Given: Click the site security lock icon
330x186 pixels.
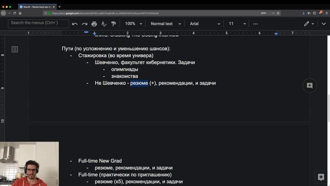Looking at the screenshot, I should [x=49, y=13].
